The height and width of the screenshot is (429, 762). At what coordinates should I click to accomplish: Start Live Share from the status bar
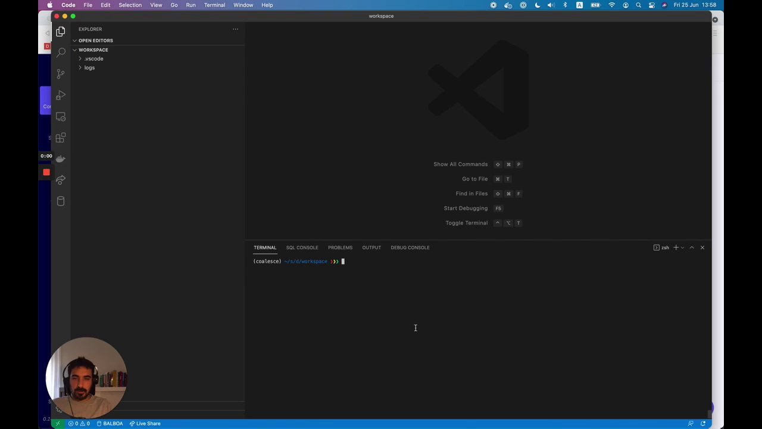coord(145,424)
